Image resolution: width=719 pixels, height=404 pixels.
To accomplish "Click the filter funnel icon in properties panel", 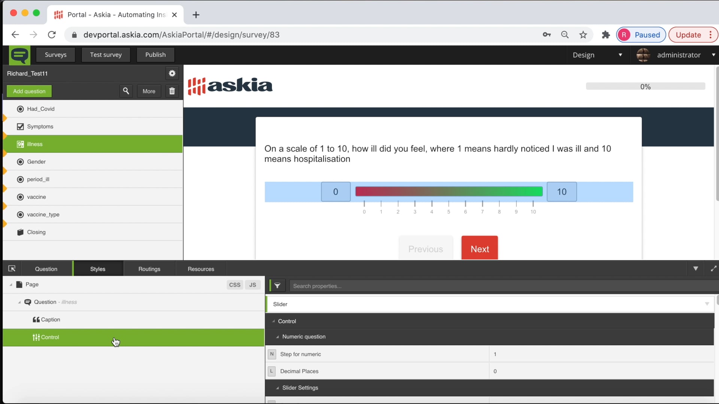I will point(277,285).
